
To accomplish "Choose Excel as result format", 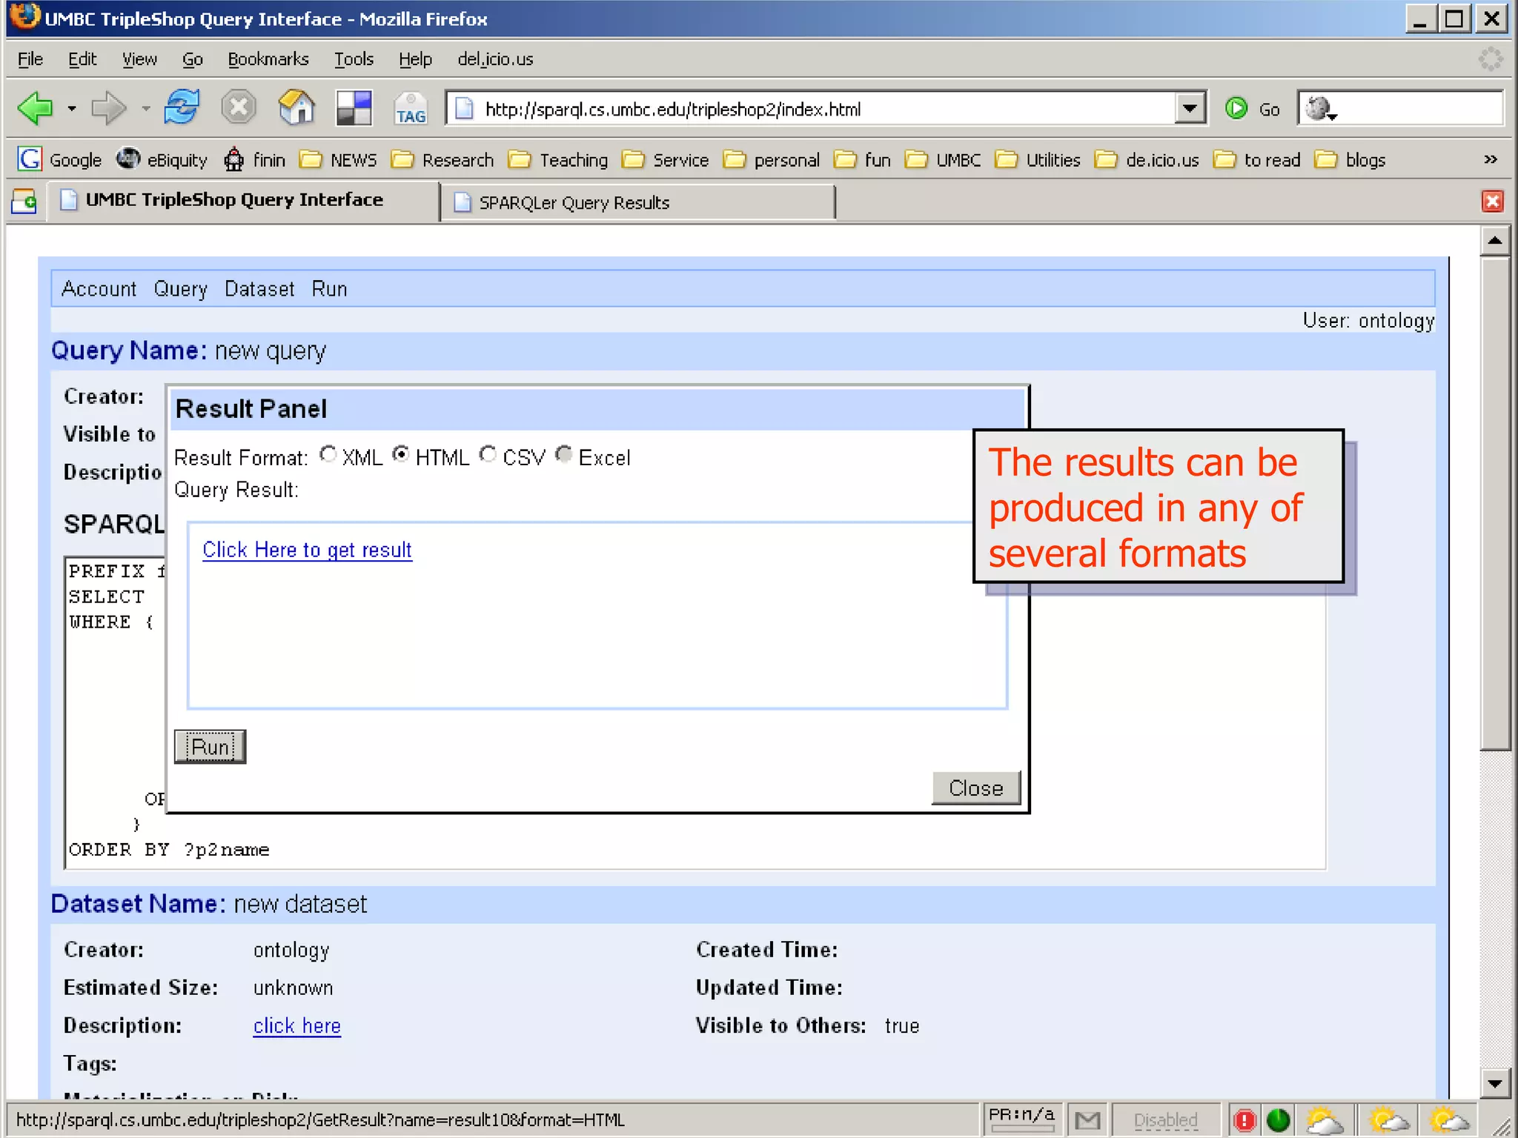I will (564, 454).
